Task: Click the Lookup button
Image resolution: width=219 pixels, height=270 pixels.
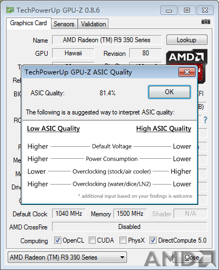Action: pos(187,40)
